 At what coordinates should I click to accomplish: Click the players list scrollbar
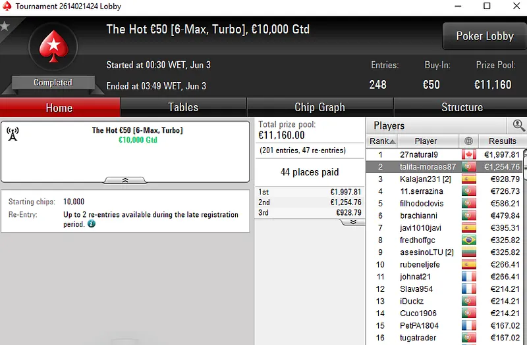[x=524, y=250]
